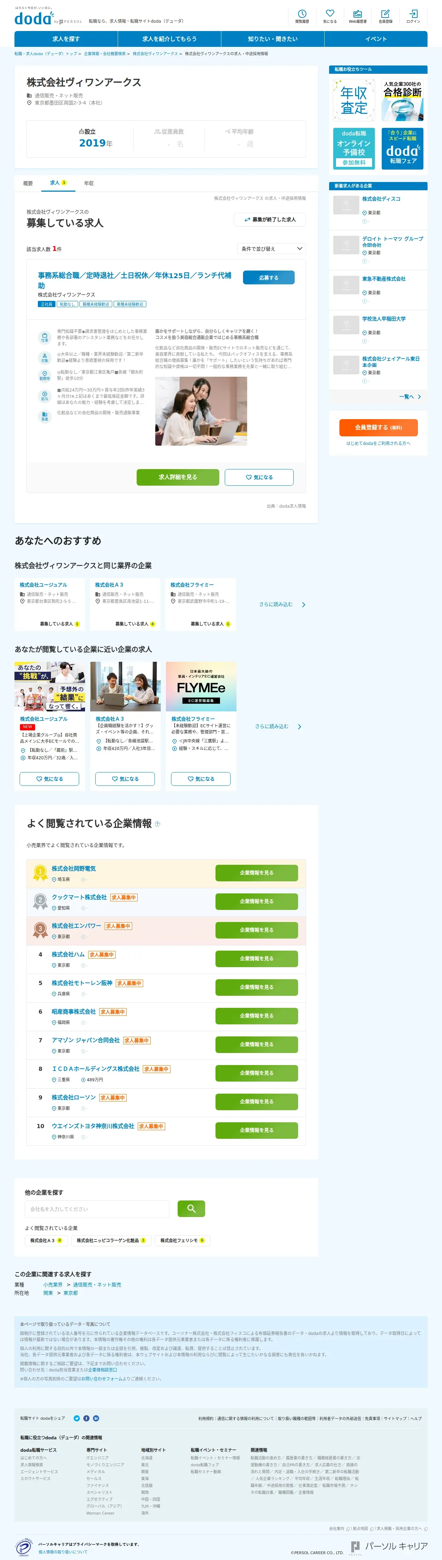Image resolution: width=442 pixels, height=1560 pixels.
Task: Click the ログイン icon in header
Action: 413,16
